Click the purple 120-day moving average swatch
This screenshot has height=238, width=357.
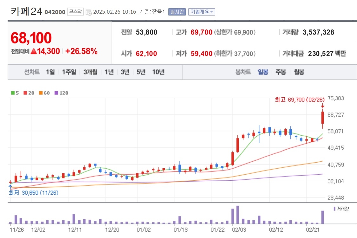click(56, 93)
